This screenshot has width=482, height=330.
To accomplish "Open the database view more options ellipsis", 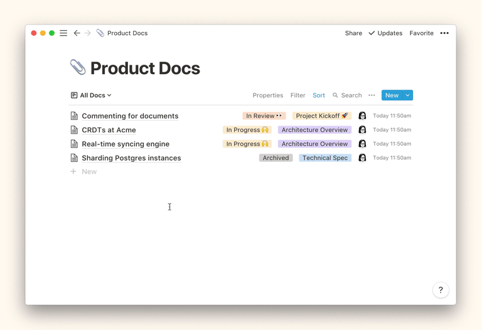I will (372, 95).
